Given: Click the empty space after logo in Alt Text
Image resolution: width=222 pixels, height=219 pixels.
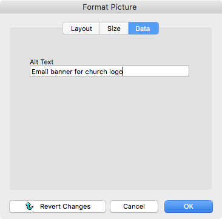Looking at the screenshot, I should pos(156,72).
